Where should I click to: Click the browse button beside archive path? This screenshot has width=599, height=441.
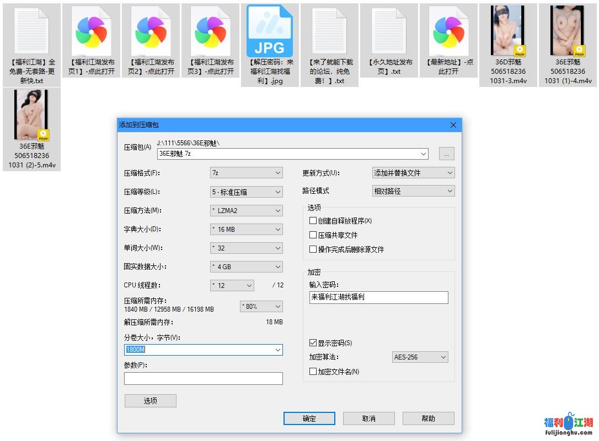[x=446, y=154]
